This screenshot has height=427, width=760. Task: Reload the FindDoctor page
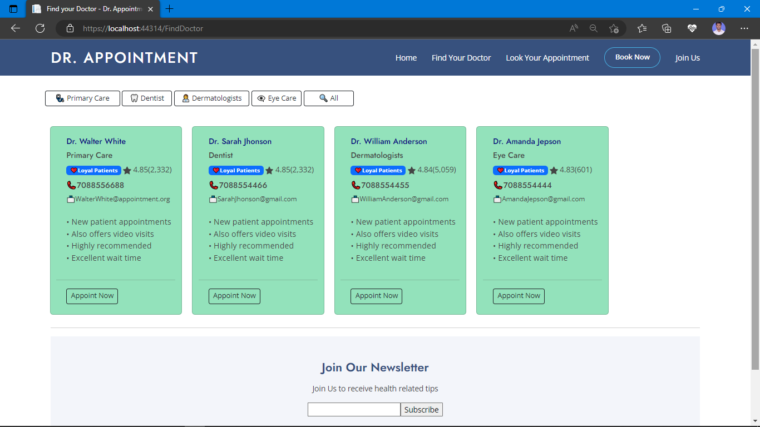click(40, 28)
